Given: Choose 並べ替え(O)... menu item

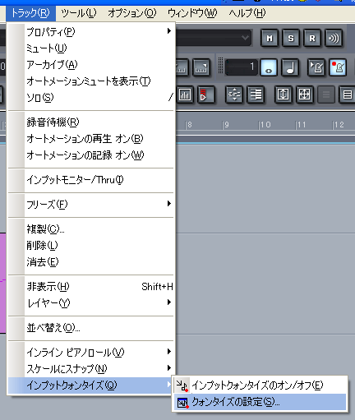Looking at the screenshot, I should (91, 327).
